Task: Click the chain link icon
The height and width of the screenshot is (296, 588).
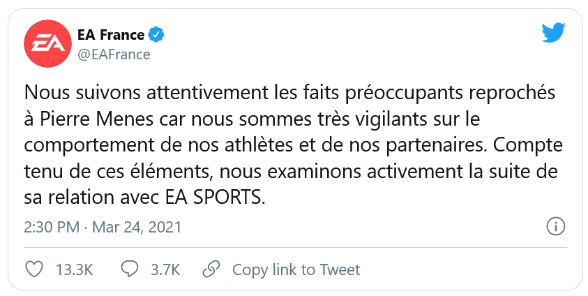Action: point(211,269)
